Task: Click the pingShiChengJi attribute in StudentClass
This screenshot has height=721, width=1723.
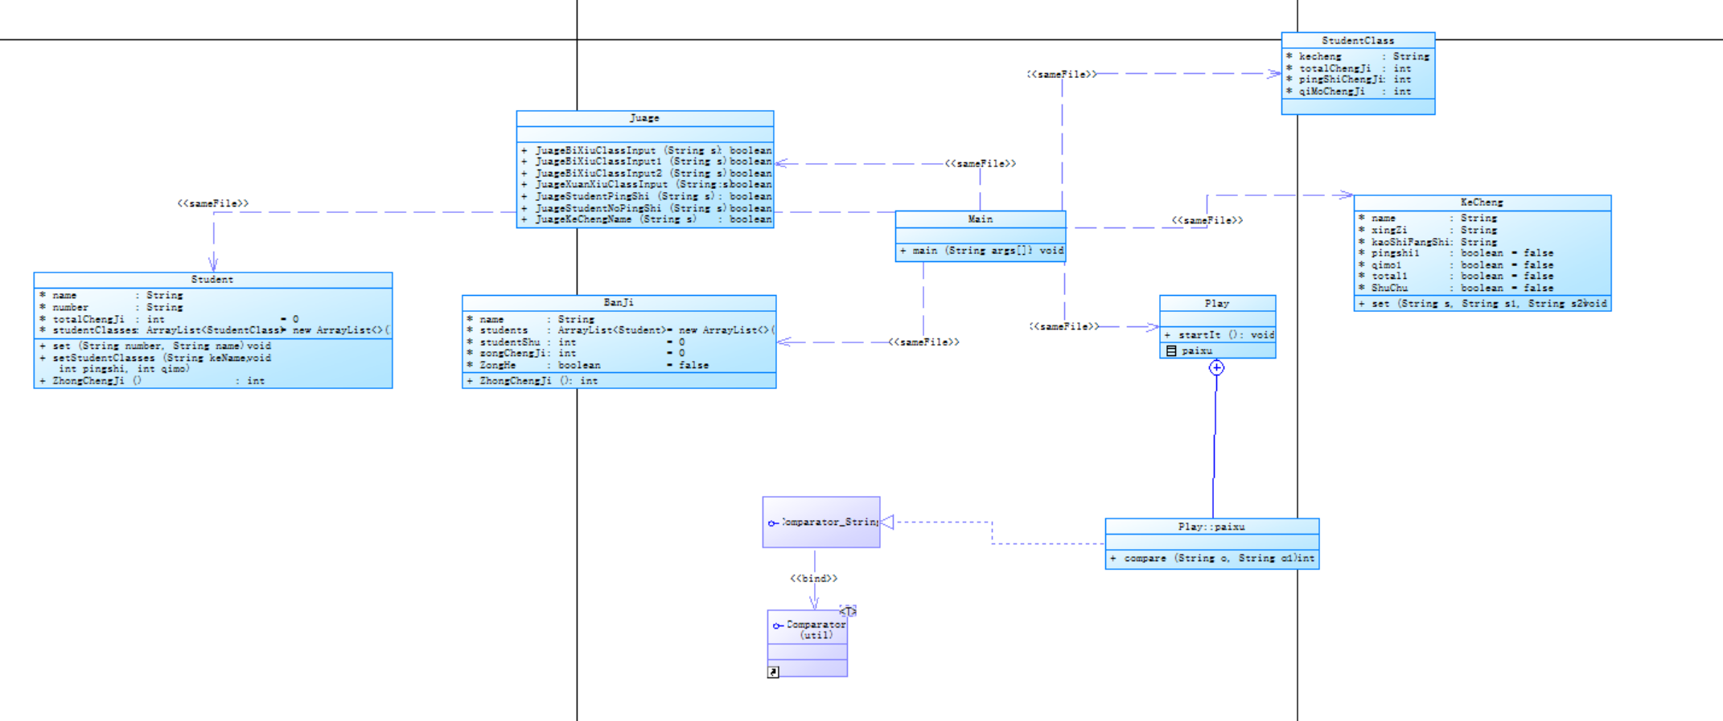Action: [x=1349, y=80]
